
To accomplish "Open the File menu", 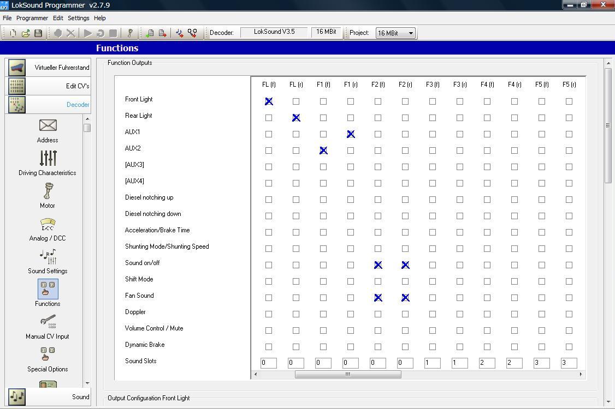I will (x=7, y=18).
